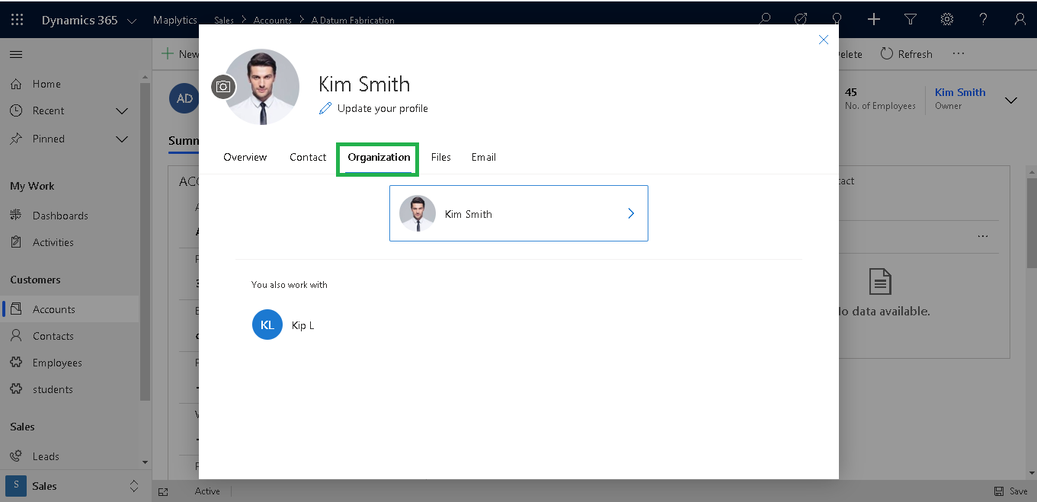Switch to the Files tab

click(x=441, y=157)
